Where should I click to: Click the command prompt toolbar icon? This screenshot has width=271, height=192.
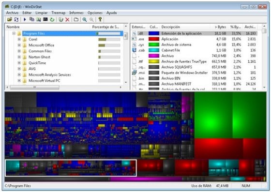pos(45,19)
